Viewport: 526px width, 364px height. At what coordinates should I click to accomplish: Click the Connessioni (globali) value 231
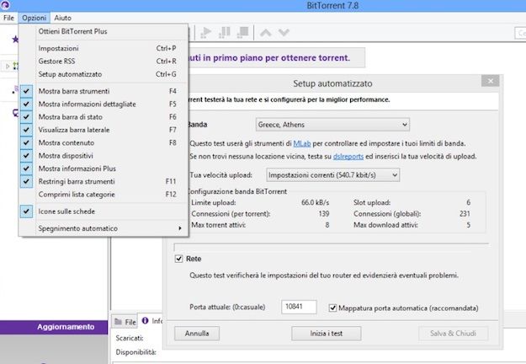pos(465,214)
